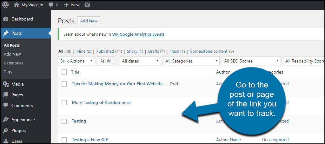
Task: Open the comments bubble icon in admin bar
Action: (x=51, y=5)
